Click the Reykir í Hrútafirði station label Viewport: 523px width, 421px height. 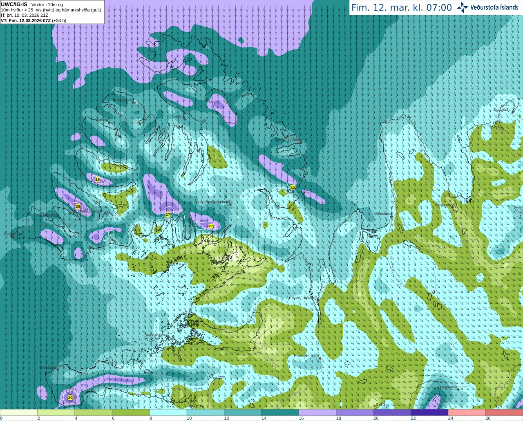point(303,298)
